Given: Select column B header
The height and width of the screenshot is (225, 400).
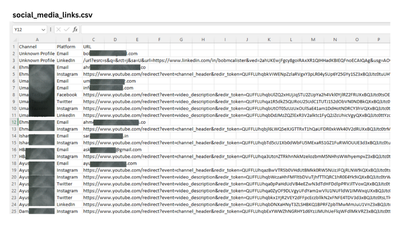Looking at the screenshot, I should pyautogui.click(x=69, y=39).
